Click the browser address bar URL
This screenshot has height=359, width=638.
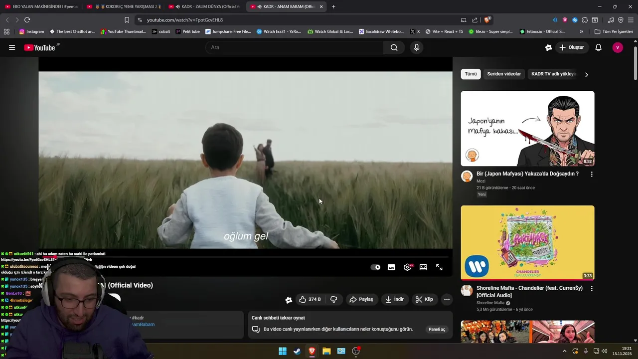tap(185, 20)
